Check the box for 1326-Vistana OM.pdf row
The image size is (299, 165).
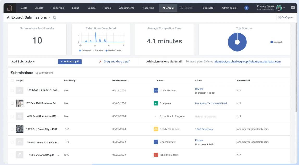click(x=12, y=155)
